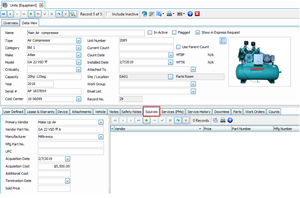The image size is (300, 198).
Task: Open the filter in main toolbar
Action: [65, 14]
